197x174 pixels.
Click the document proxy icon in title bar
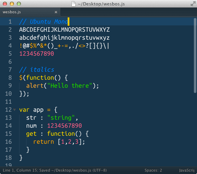74,4
